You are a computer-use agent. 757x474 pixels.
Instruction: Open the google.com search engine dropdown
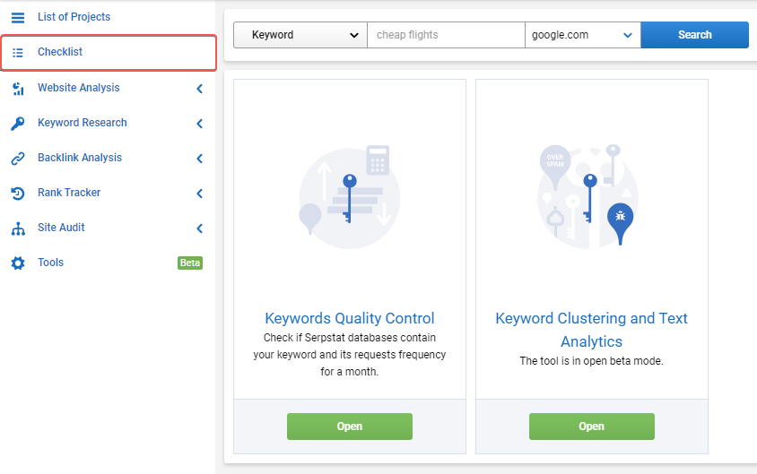[583, 35]
